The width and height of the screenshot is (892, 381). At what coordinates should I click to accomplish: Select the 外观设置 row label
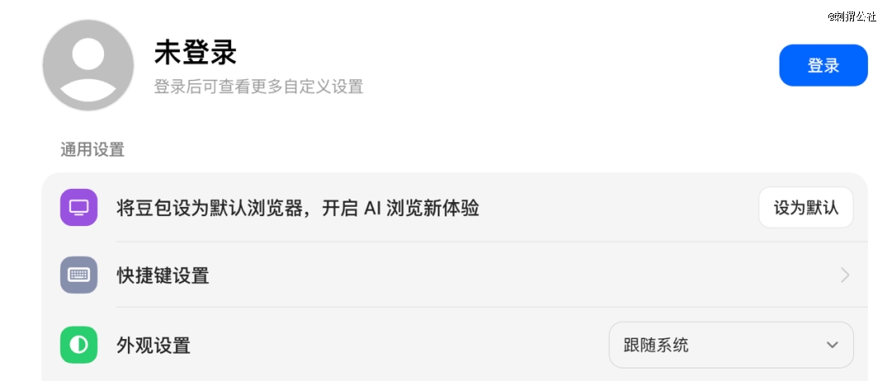pyautogui.click(x=153, y=346)
